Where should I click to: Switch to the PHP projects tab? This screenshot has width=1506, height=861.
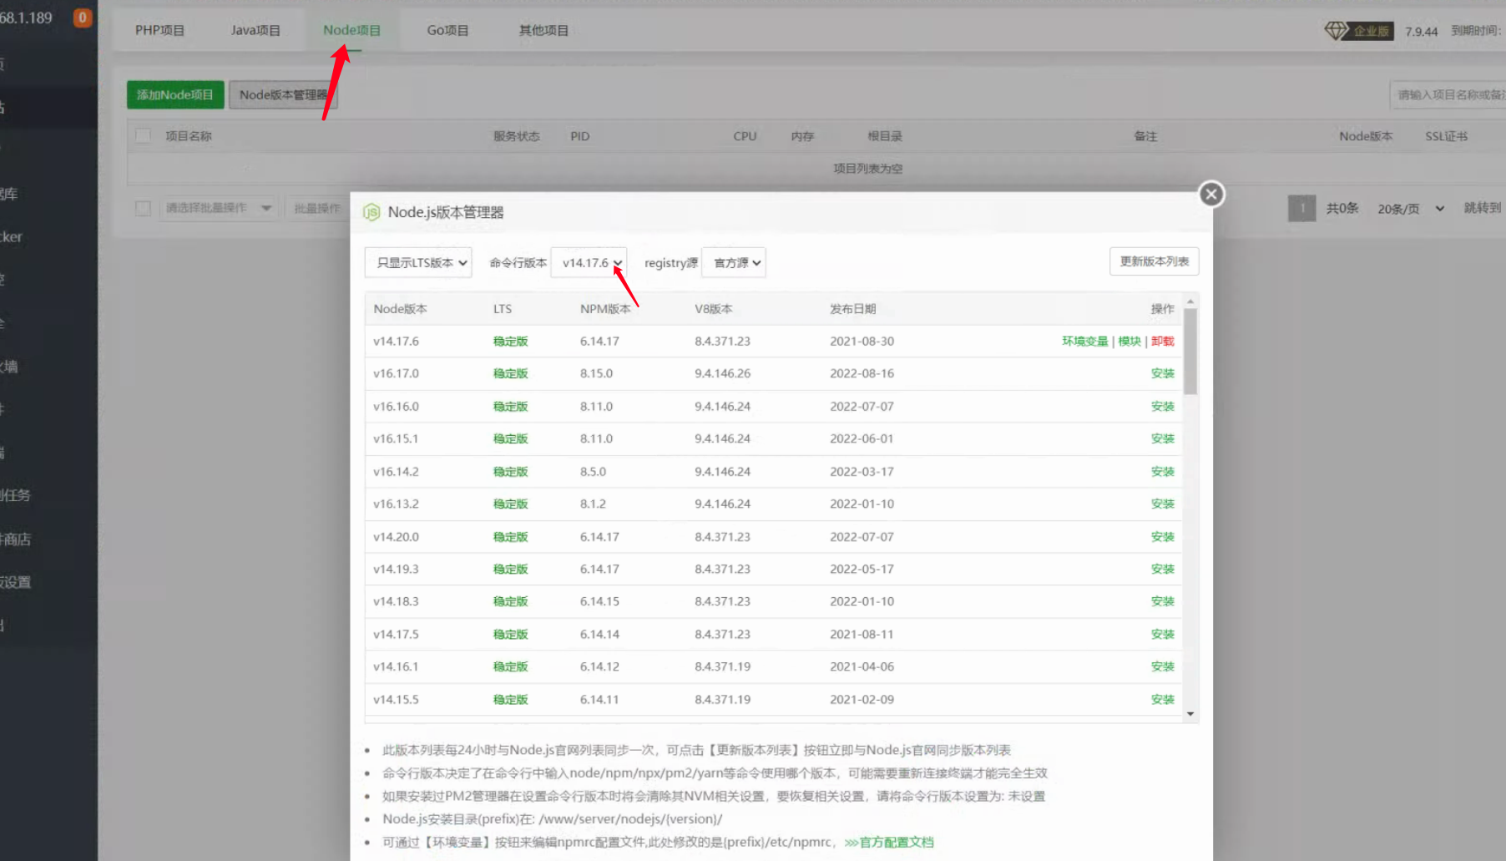tap(160, 31)
